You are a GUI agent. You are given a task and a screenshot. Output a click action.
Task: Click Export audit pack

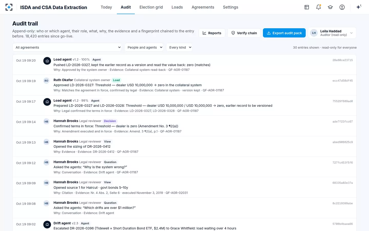(284, 33)
